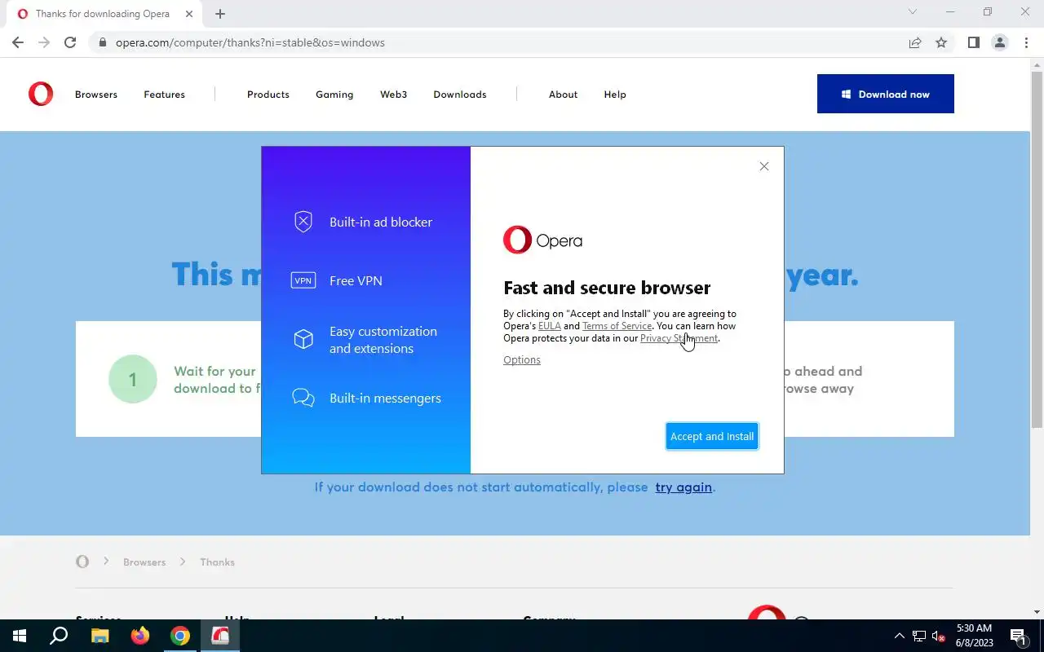This screenshot has height=652, width=1044.
Task: Bookmark this page with the star
Action: (941, 42)
